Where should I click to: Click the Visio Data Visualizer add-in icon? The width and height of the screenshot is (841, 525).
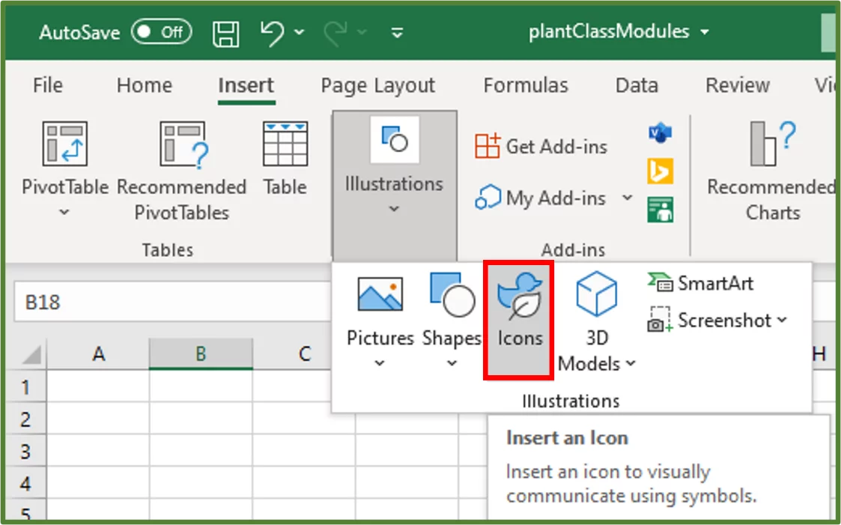pyautogui.click(x=660, y=134)
